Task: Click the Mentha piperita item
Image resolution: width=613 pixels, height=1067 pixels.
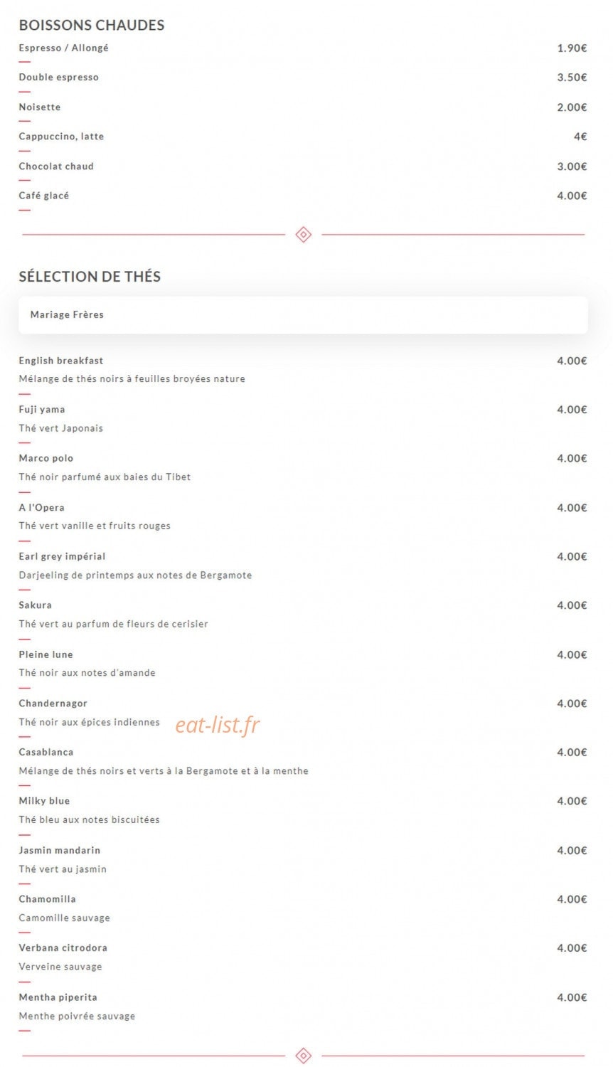Action: (58, 997)
